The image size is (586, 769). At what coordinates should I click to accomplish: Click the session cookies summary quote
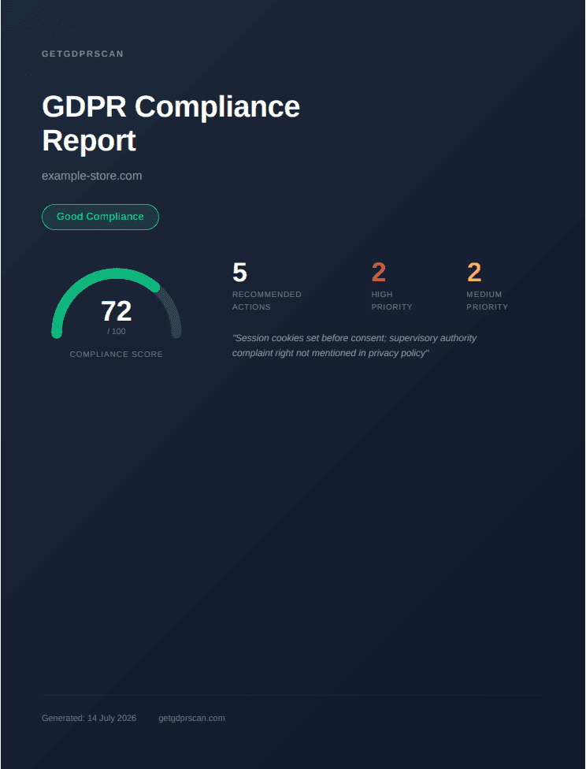pyautogui.click(x=354, y=345)
